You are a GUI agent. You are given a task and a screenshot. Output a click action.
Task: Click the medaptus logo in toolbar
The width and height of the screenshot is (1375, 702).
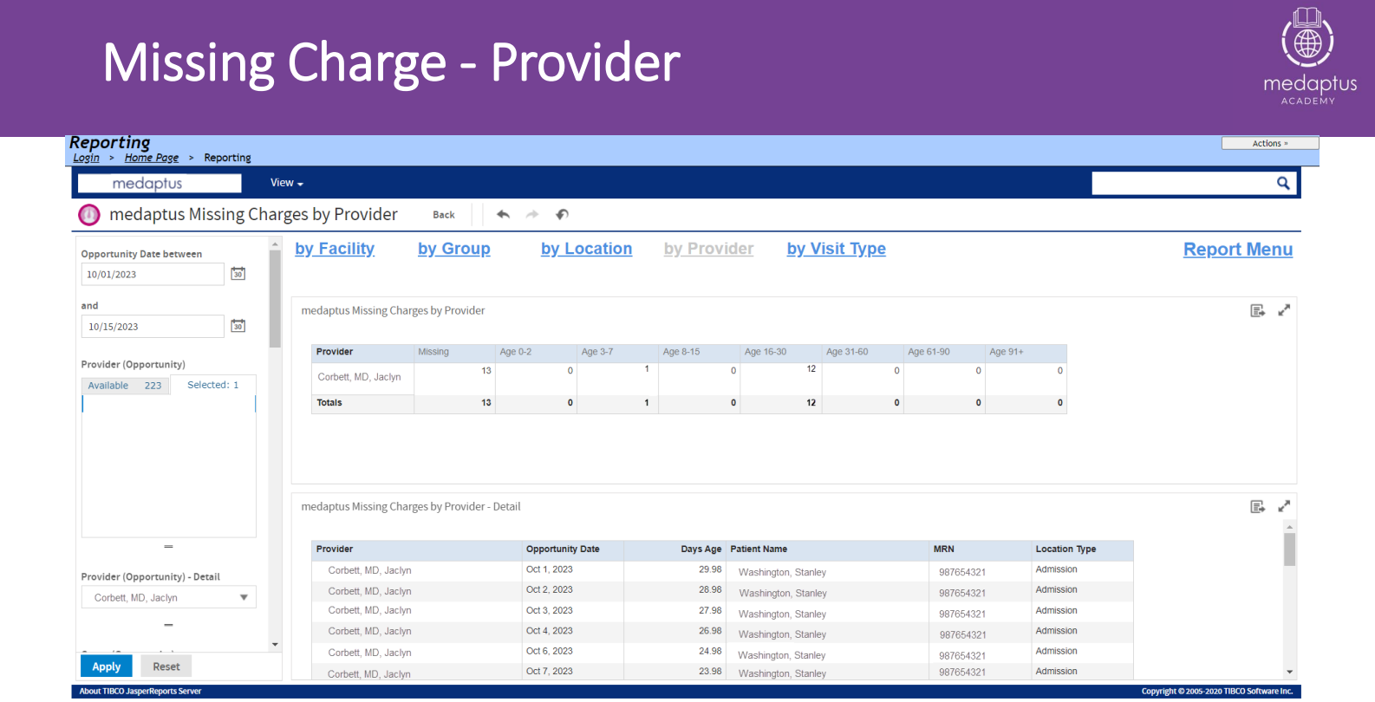(x=160, y=183)
